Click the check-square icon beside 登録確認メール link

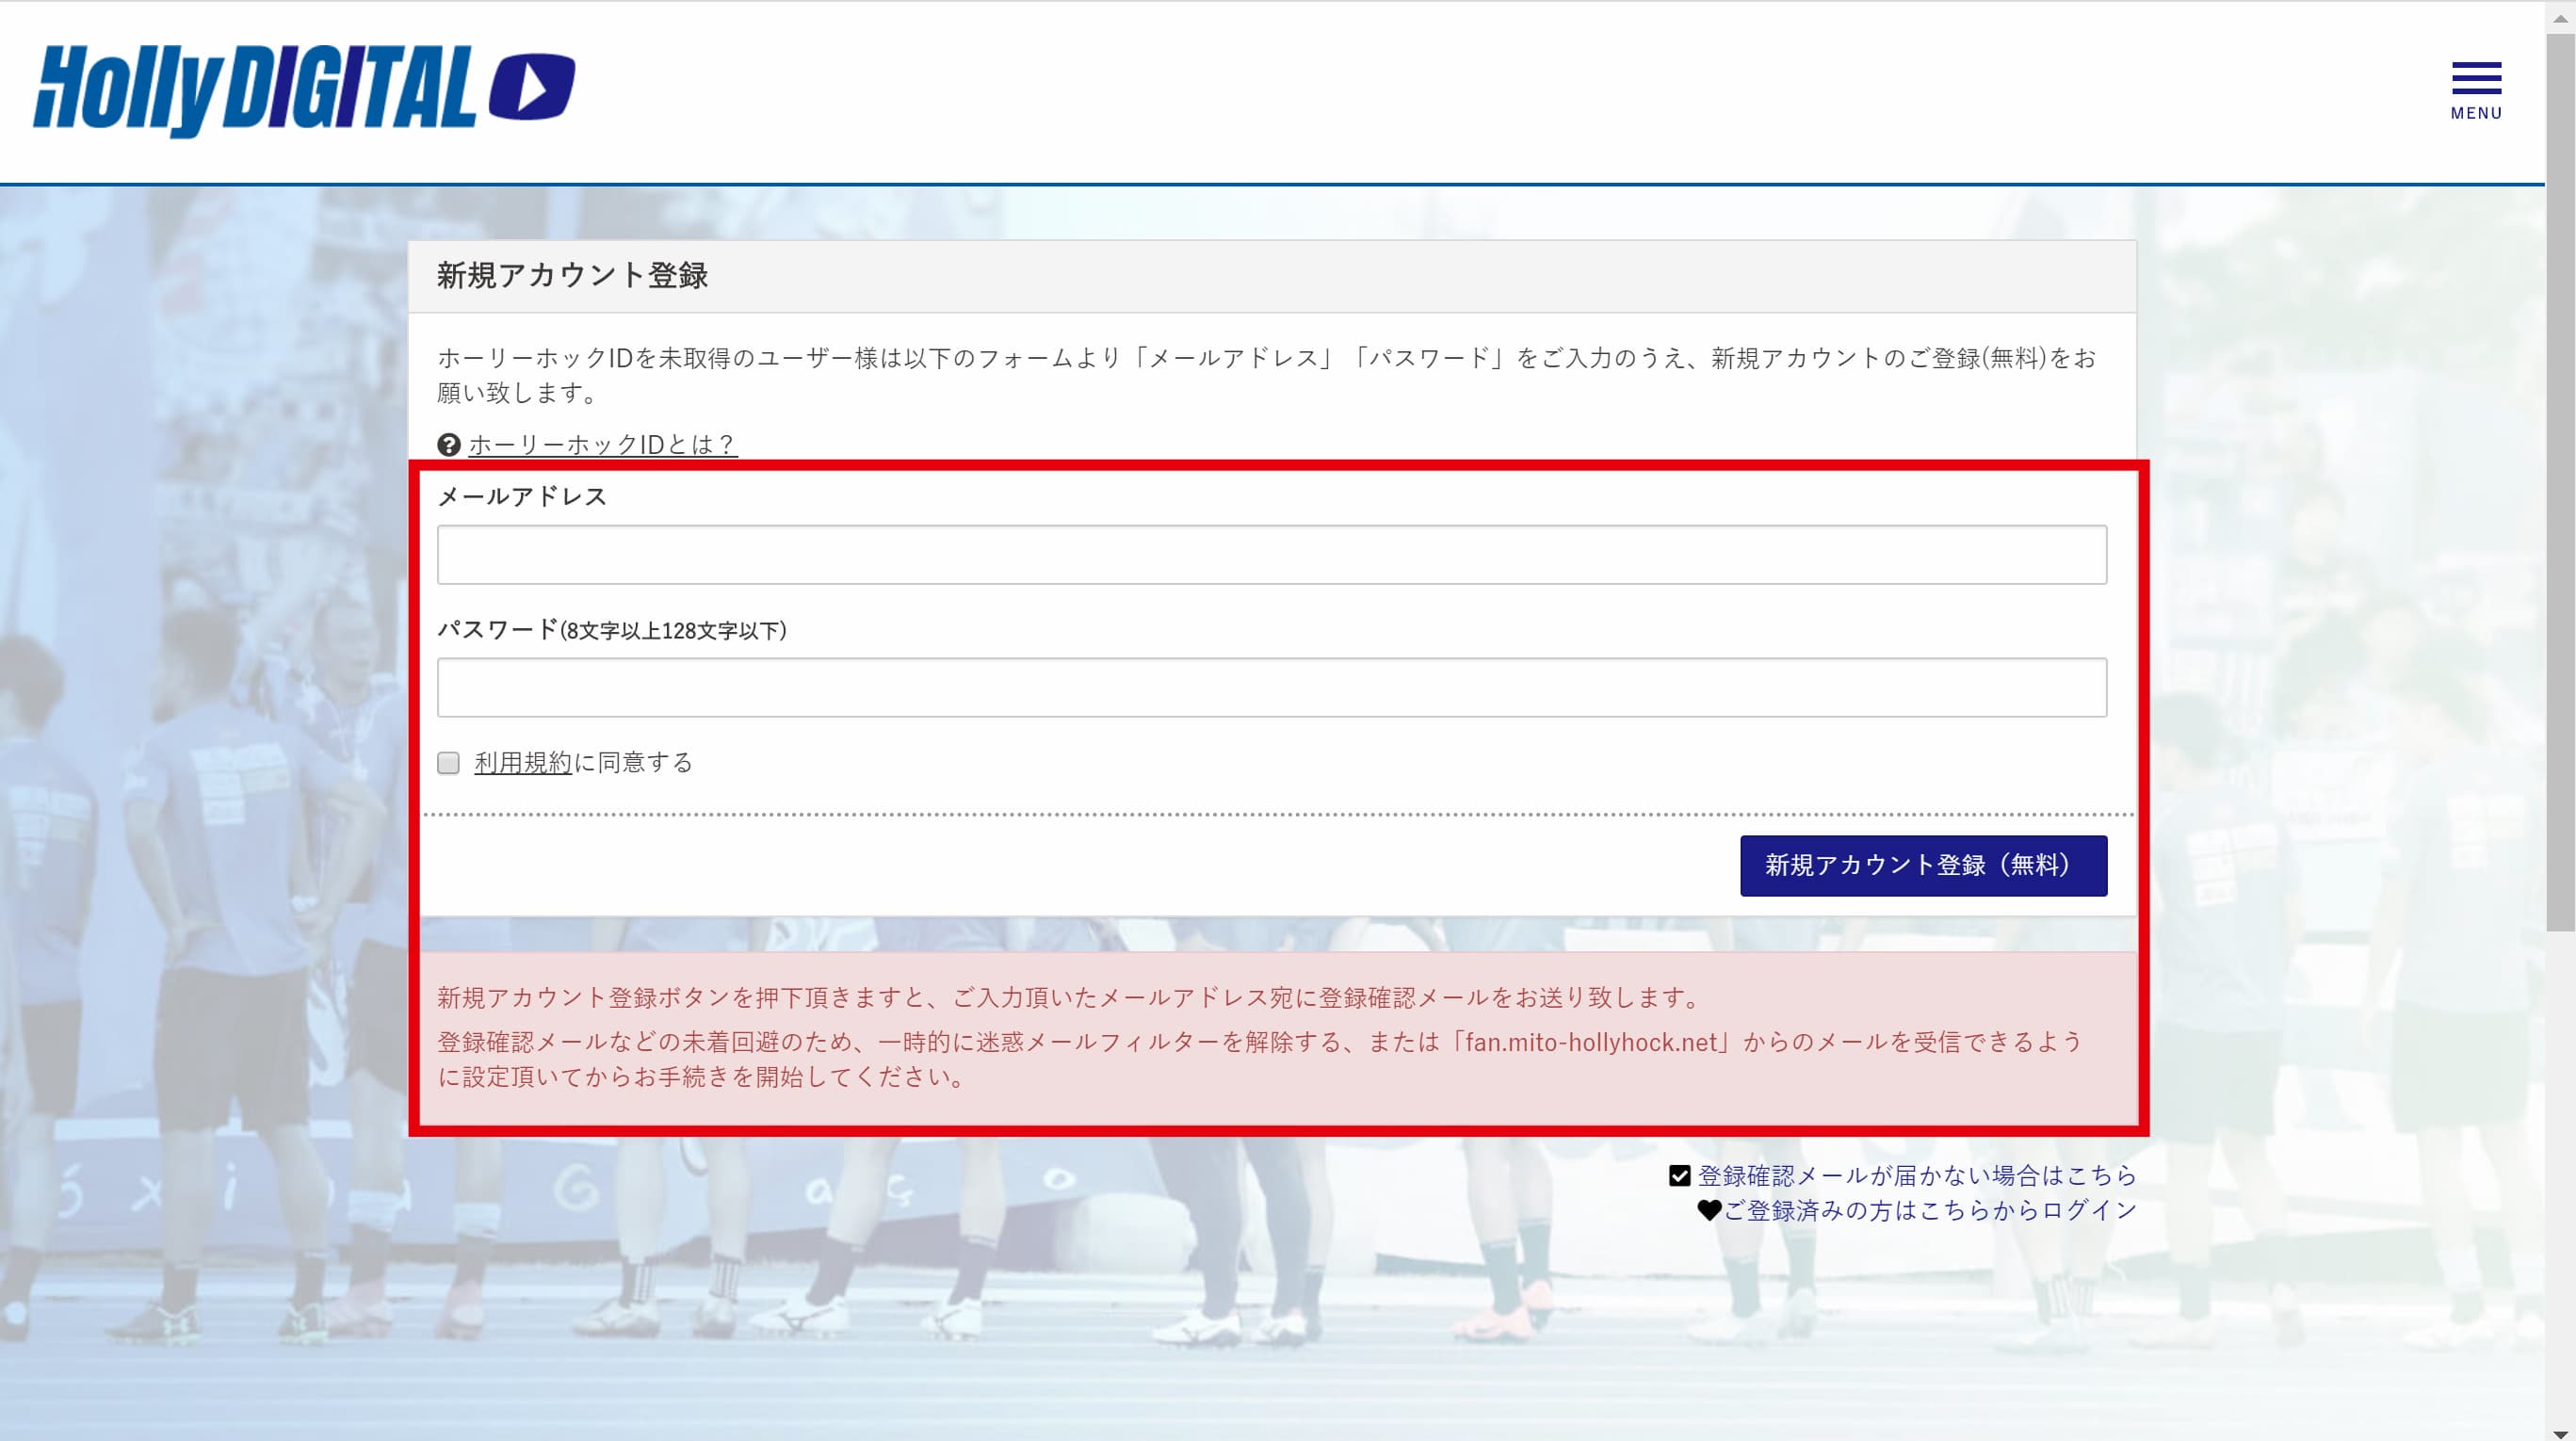point(1680,1176)
